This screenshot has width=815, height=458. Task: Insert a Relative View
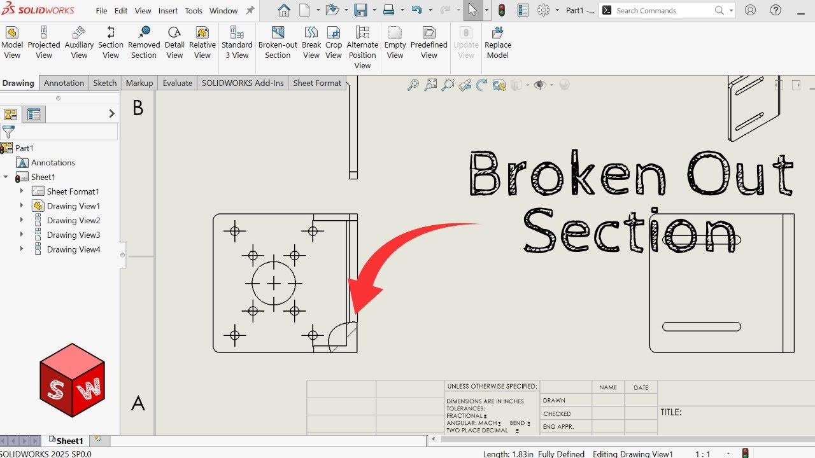pos(202,43)
